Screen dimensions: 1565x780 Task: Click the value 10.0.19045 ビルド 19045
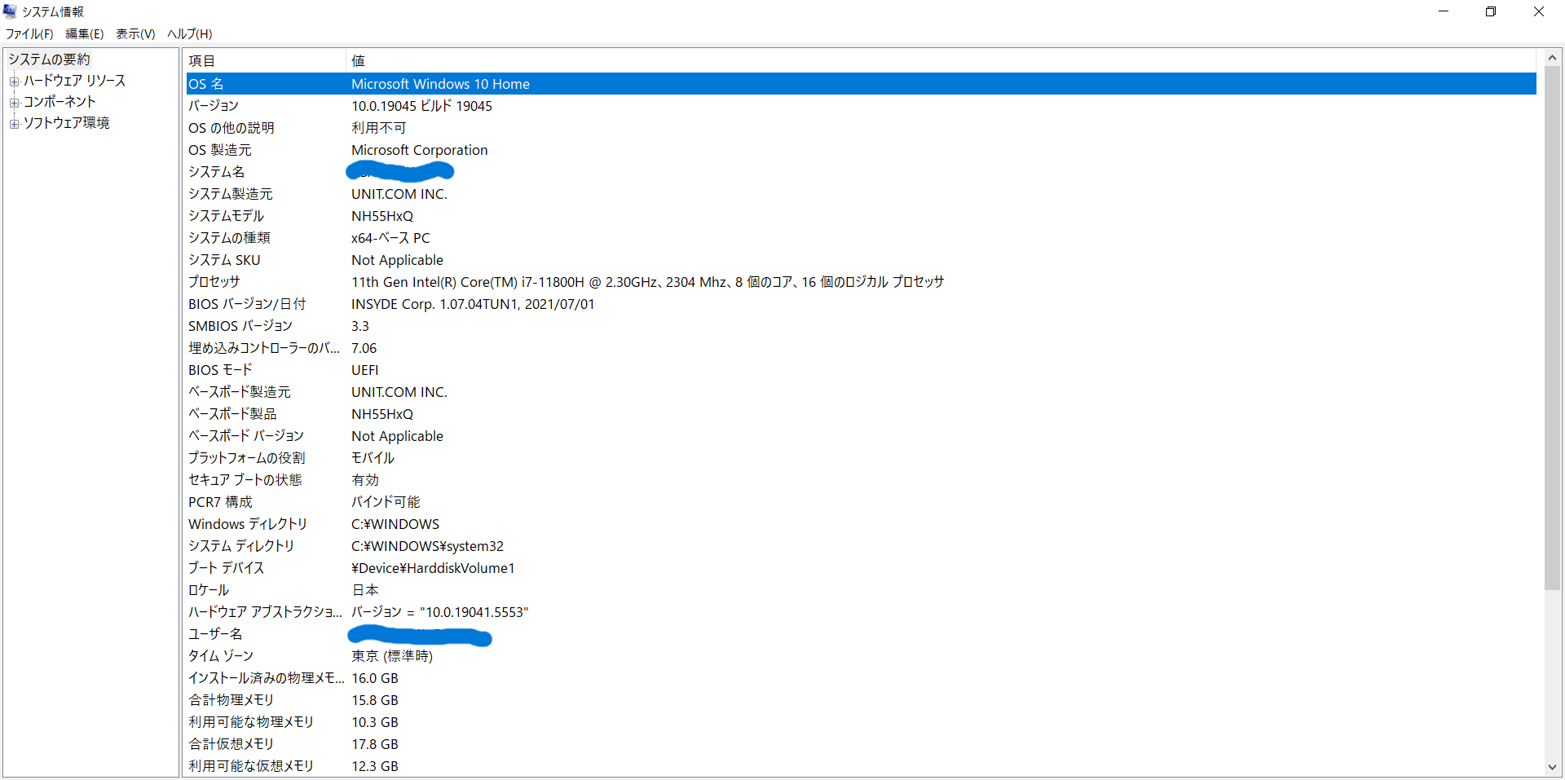pos(421,106)
